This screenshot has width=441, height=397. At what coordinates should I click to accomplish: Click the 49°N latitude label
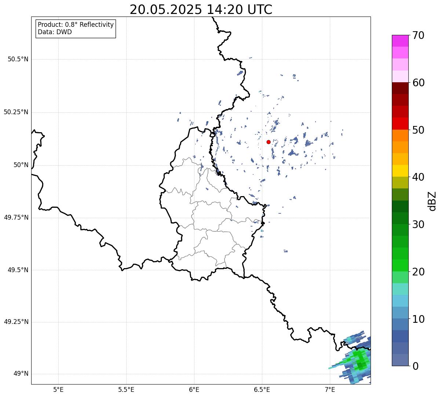[21, 374]
